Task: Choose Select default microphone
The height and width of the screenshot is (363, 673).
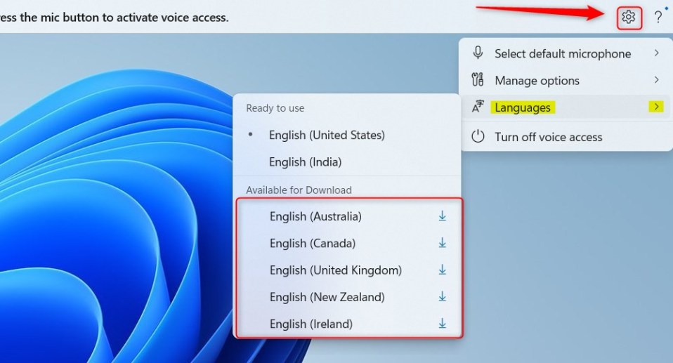Action: point(564,53)
